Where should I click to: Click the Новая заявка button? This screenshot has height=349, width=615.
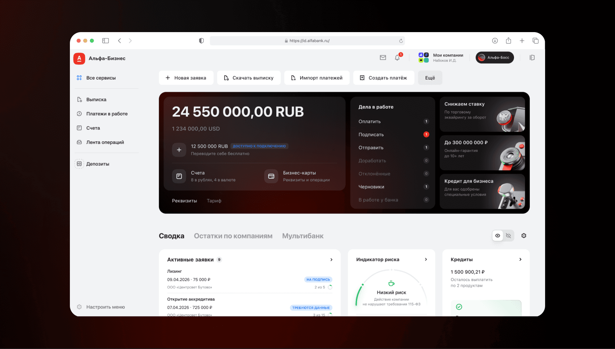coord(186,78)
